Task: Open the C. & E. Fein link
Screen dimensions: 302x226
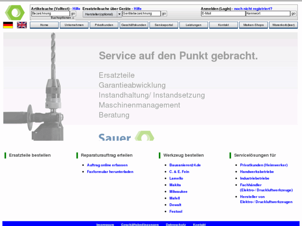Action: pos(179,172)
